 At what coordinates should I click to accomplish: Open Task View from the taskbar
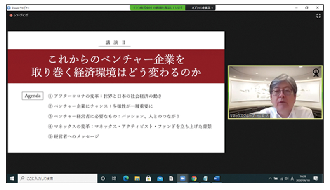click(x=114, y=178)
